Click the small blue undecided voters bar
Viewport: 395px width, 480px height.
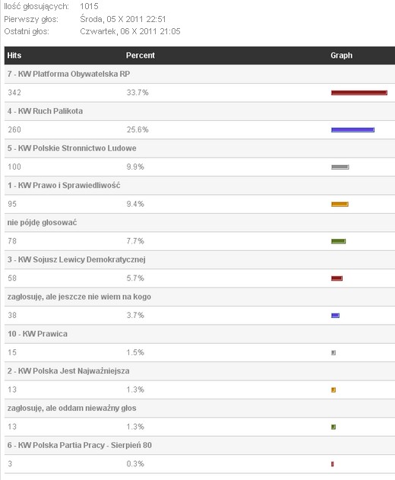[336, 315]
